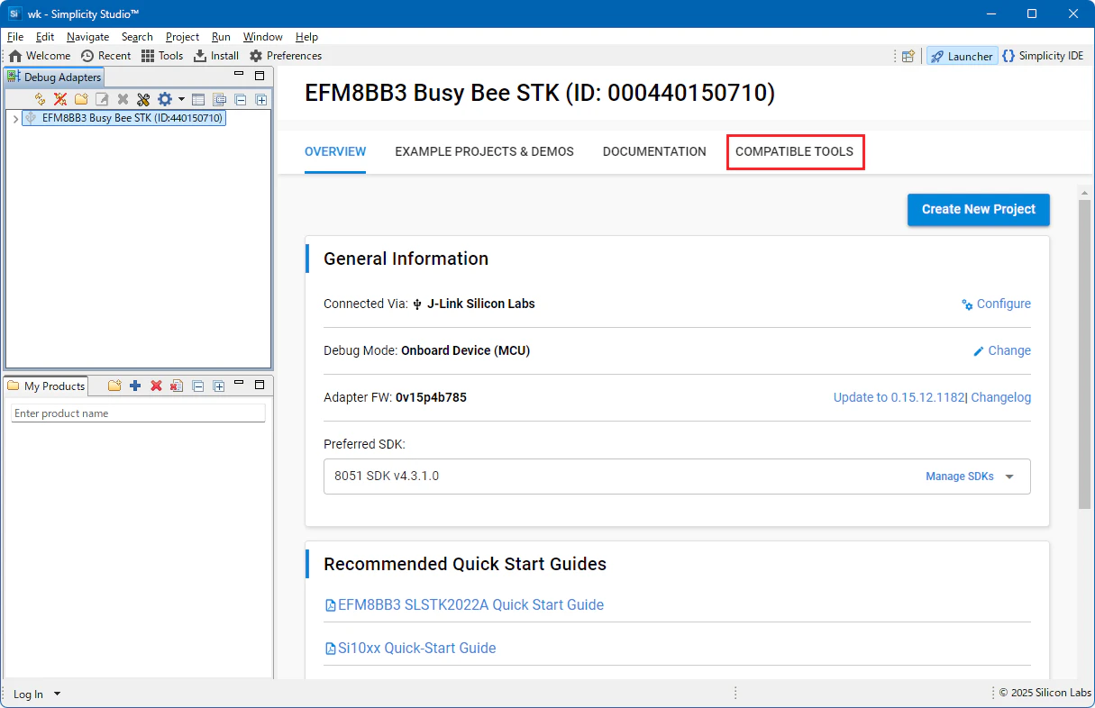Viewport: 1095px width, 708px height.
Task: Open the Run menu
Action: pos(221,37)
